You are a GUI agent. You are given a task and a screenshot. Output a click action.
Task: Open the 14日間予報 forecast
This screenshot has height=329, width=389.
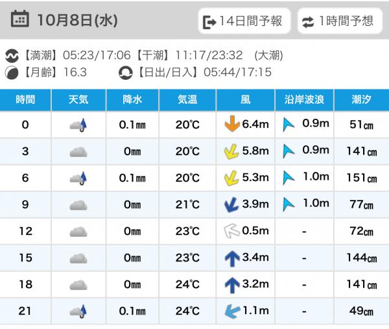click(x=243, y=21)
